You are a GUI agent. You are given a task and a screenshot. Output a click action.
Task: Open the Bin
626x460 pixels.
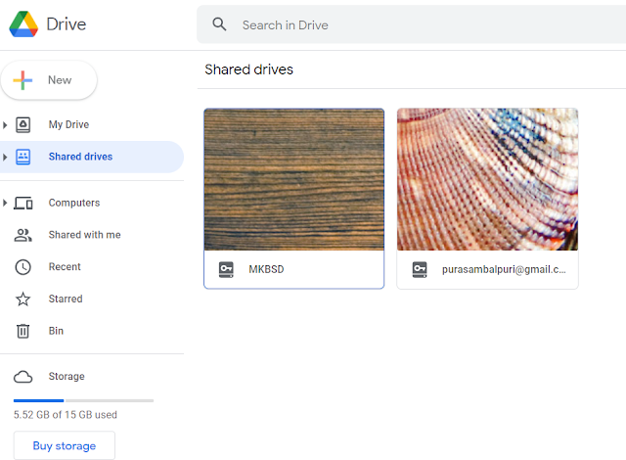point(56,331)
